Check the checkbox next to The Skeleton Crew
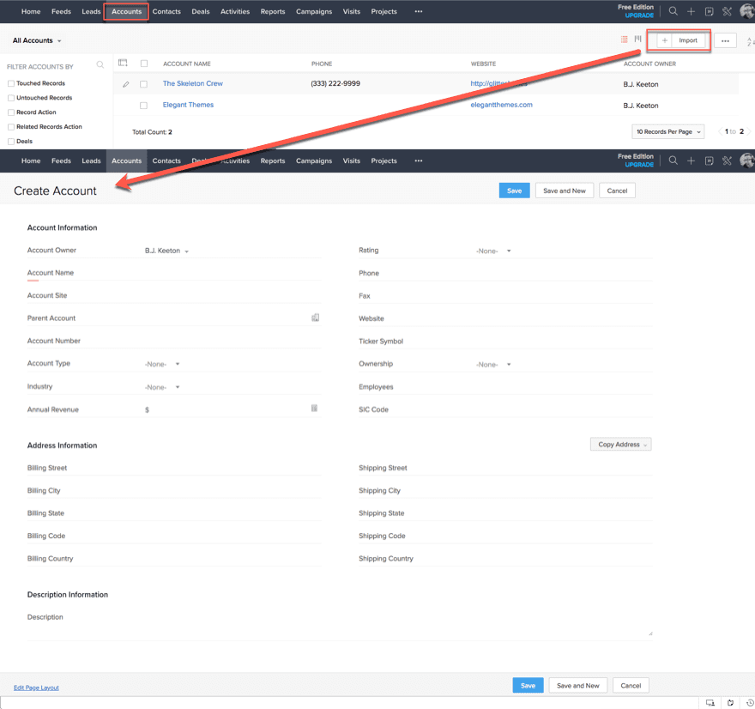The width and height of the screenshot is (755, 709). click(x=143, y=83)
